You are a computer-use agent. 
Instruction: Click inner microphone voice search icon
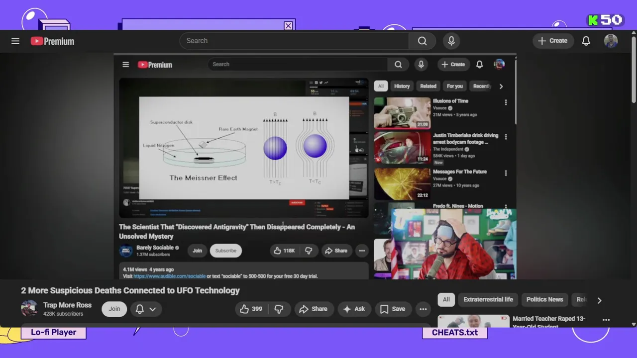(421, 64)
